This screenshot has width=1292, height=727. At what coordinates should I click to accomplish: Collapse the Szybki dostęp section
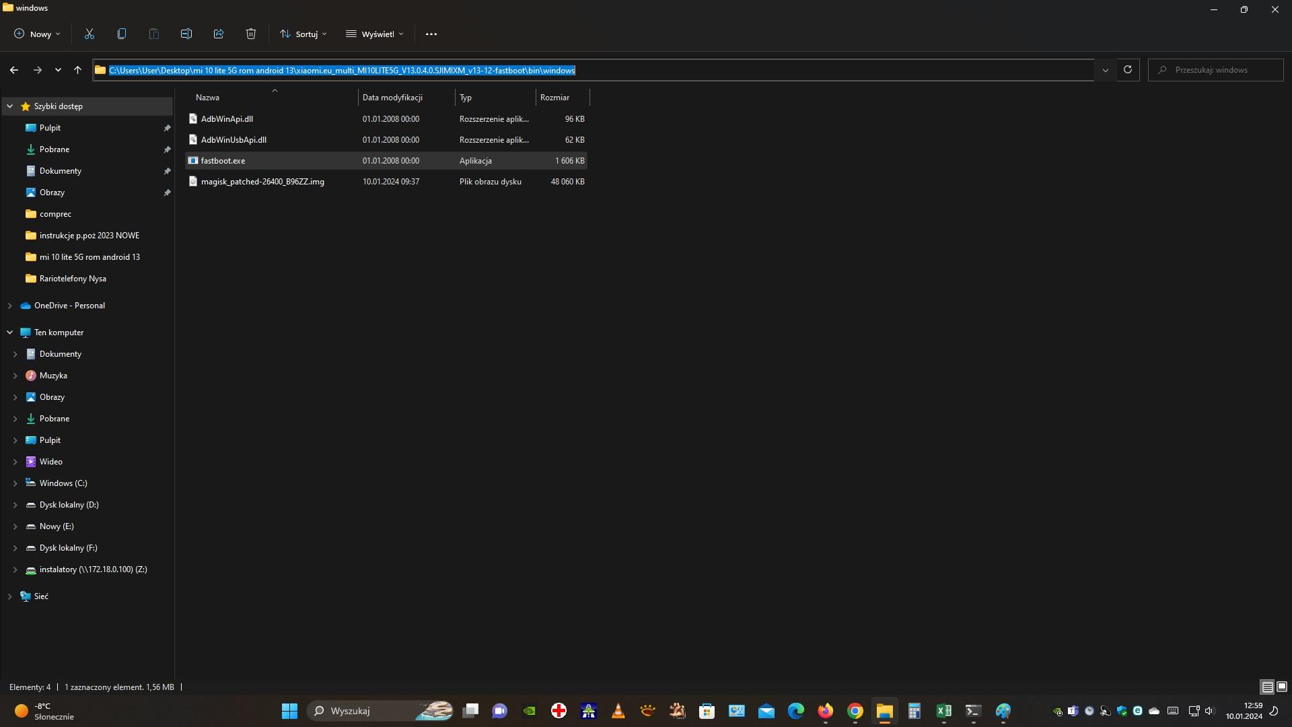pyautogui.click(x=10, y=106)
